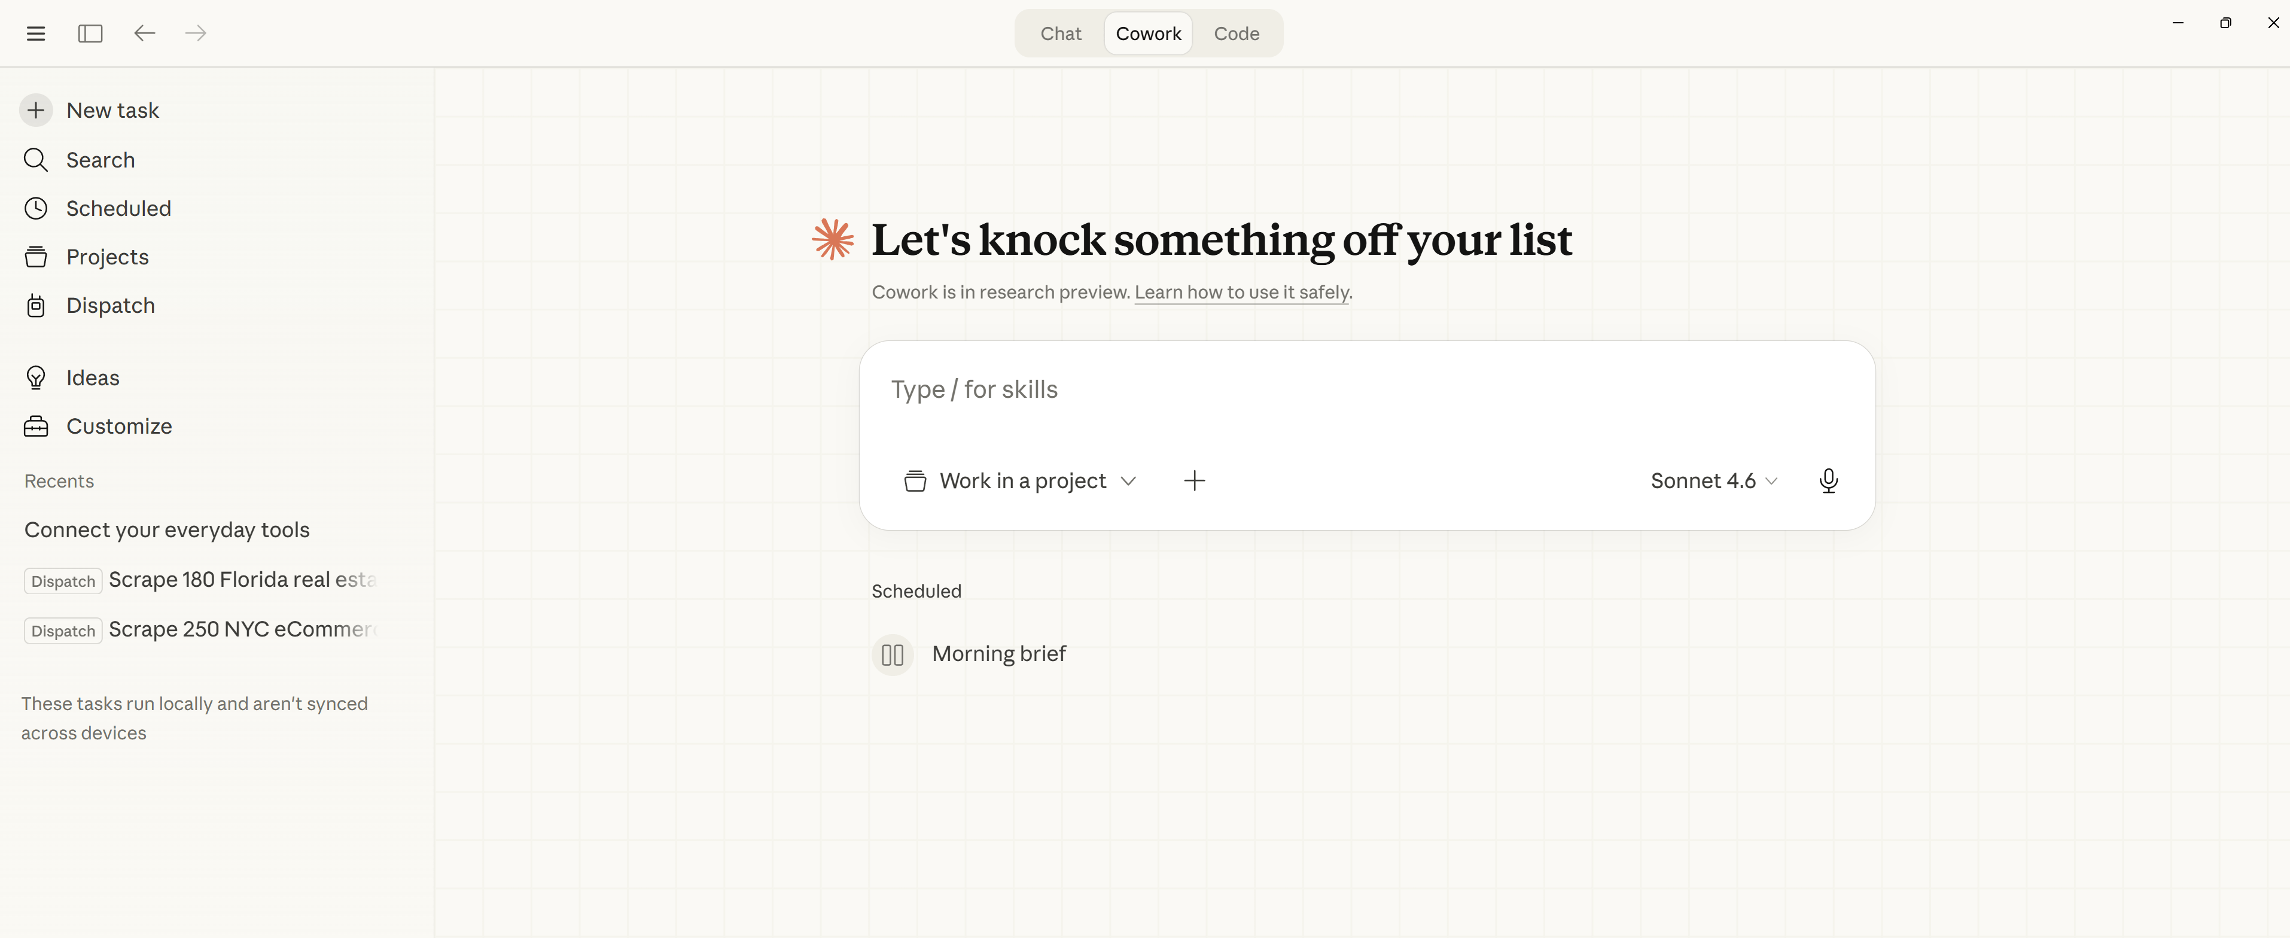Open Search from the sidebar

pyautogui.click(x=99, y=160)
